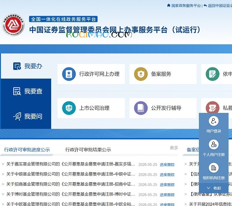Click the purple book 公开发行辅导 icon
This screenshot has width=232, height=206.
point(141,108)
